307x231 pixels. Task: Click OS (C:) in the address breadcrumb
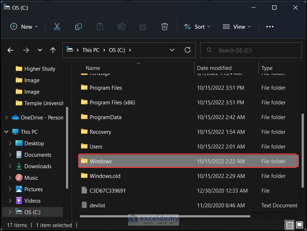coord(117,50)
